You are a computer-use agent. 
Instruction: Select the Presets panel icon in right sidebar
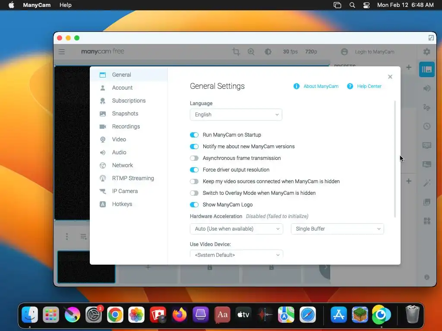(427, 69)
